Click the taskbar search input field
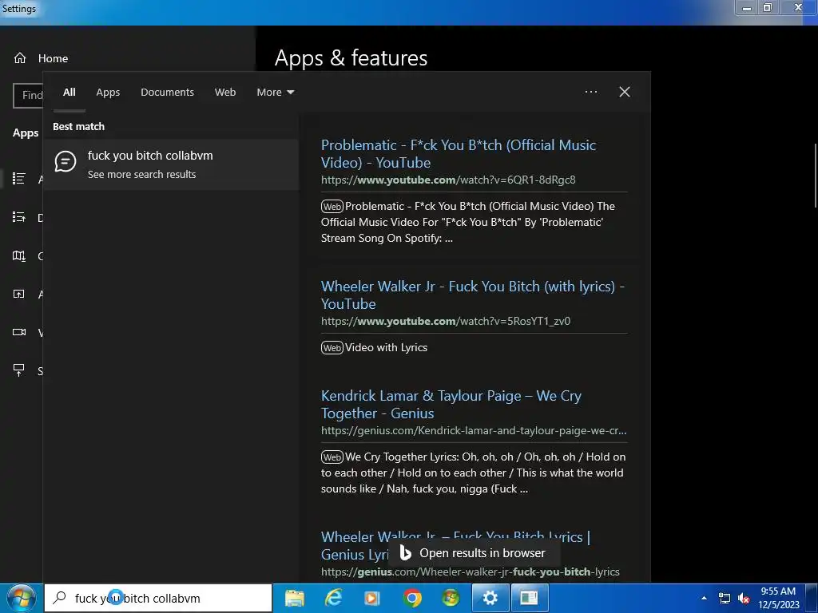This screenshot has height=613, width=818. [158, 598]
